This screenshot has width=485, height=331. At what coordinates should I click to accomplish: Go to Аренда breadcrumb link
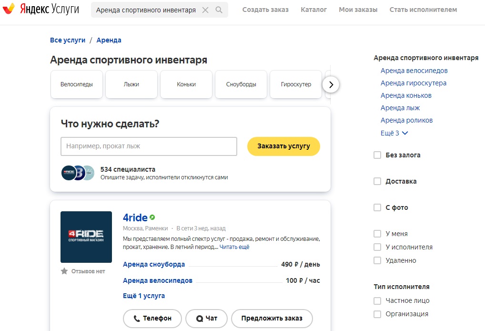pyautogui.click(x=109, y=40)
